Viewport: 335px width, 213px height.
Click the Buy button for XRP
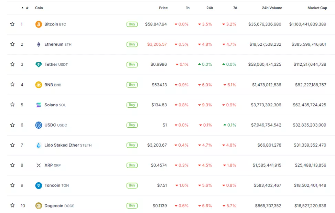click(x=132, y=165)
